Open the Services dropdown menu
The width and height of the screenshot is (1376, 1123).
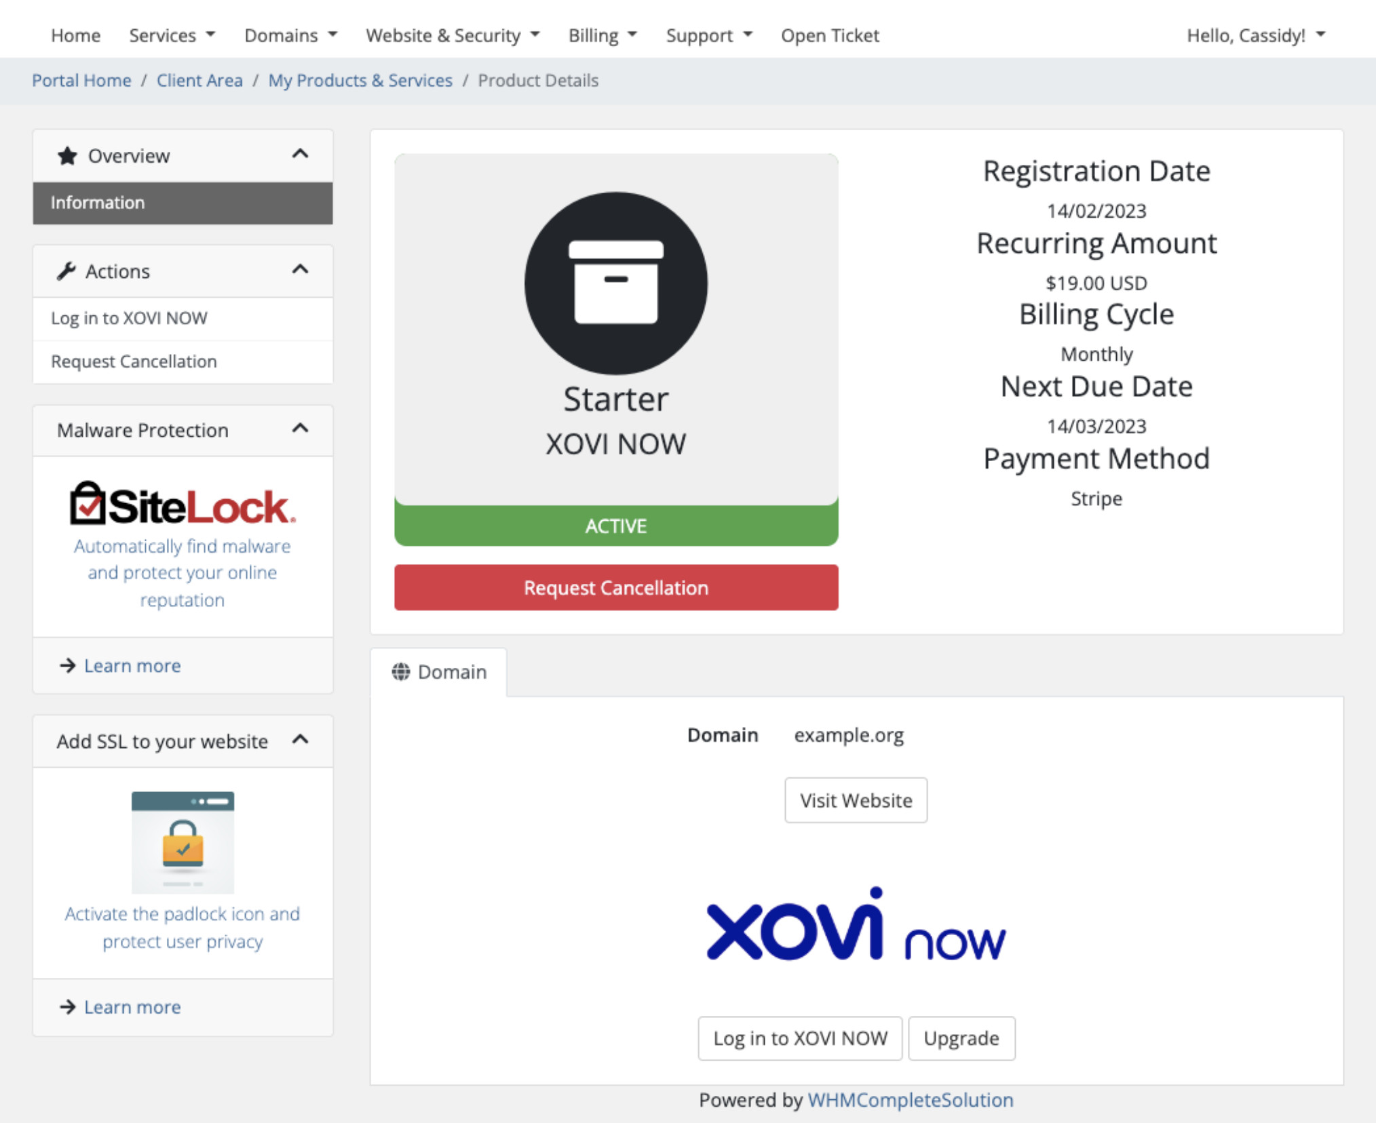click(172, 35)
